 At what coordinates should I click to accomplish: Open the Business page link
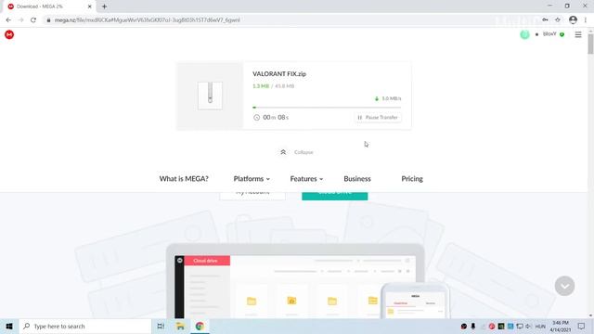pos(357,179)
